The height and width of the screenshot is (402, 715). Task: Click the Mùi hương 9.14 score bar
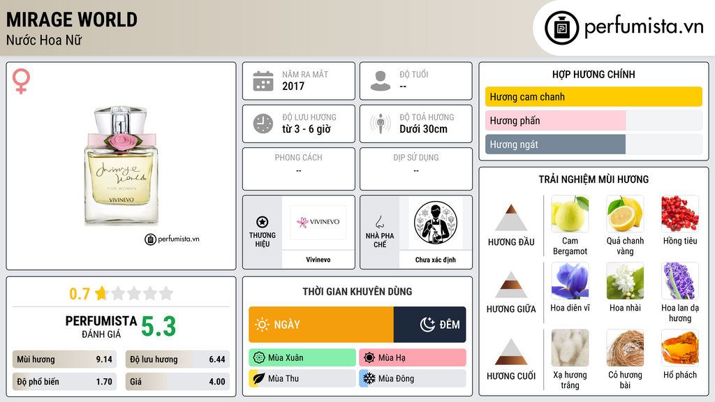(x=64, y=359)
